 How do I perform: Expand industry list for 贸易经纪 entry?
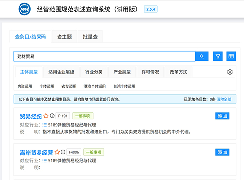point(44,125)
